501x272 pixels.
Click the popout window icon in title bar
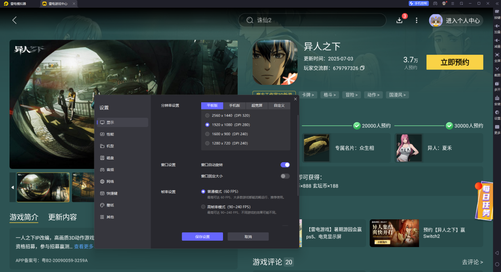(x=462, y=3)
